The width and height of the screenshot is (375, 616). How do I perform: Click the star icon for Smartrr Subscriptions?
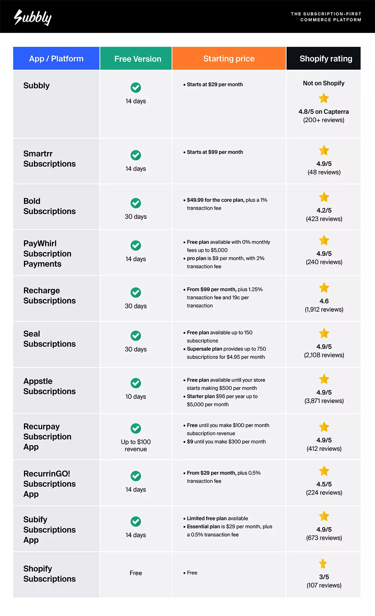click(x=324, y=151)
